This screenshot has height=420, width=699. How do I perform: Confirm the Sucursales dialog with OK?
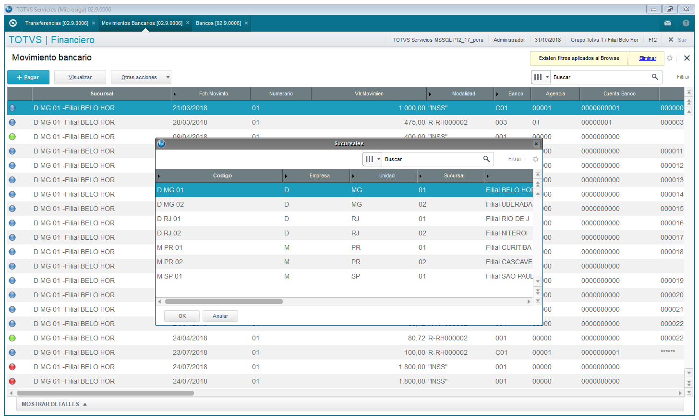pyautogui.click(x=182, y=316)
